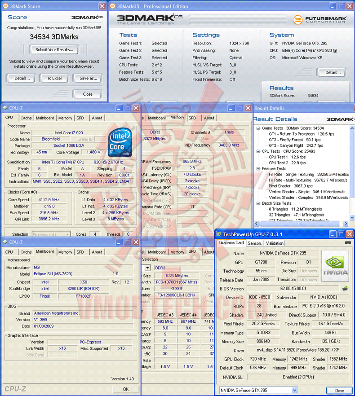Switch to Cache tab in CPU-Z processor window
Viewport: 355px width, 396px height.
coord(26,118)
